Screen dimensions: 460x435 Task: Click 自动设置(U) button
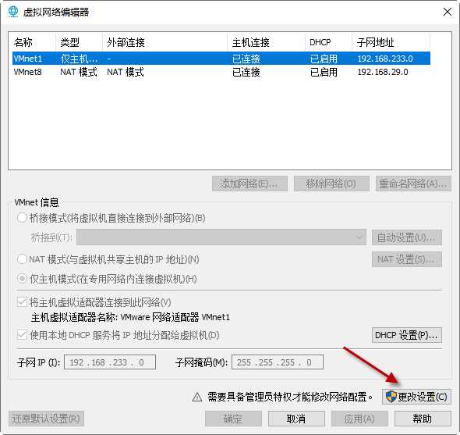pos(407,237)
